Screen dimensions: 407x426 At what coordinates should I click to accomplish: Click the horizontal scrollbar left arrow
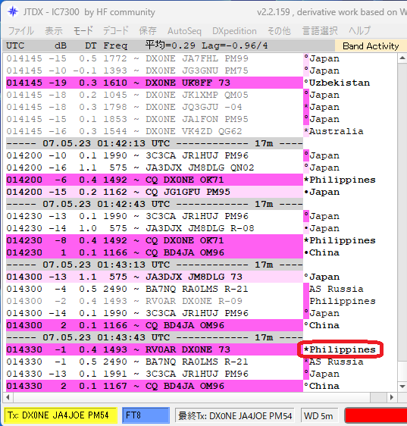tap(8, 397)
